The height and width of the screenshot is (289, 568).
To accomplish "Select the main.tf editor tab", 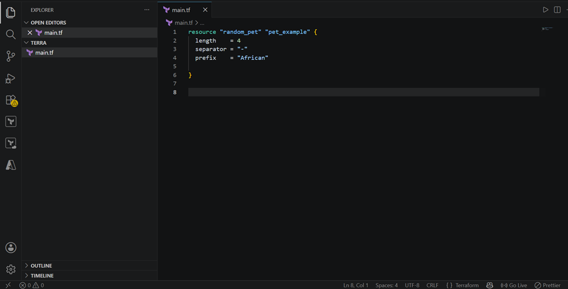I will click(x=181, y=10).
